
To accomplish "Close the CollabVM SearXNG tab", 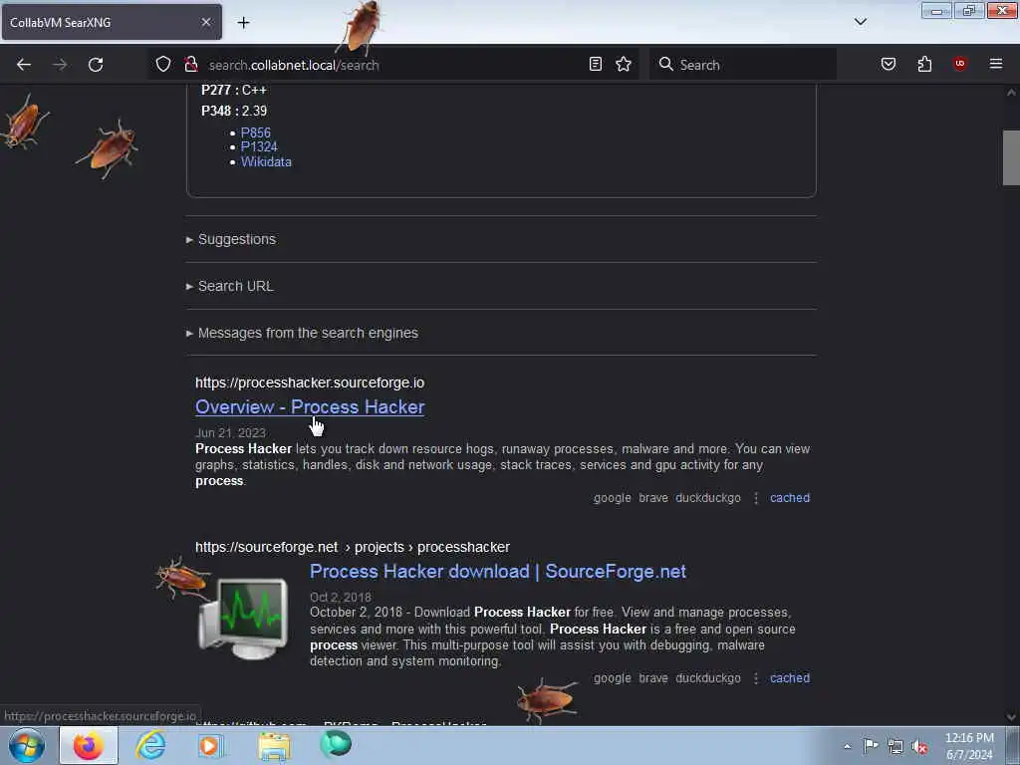I will click(206, 22).
